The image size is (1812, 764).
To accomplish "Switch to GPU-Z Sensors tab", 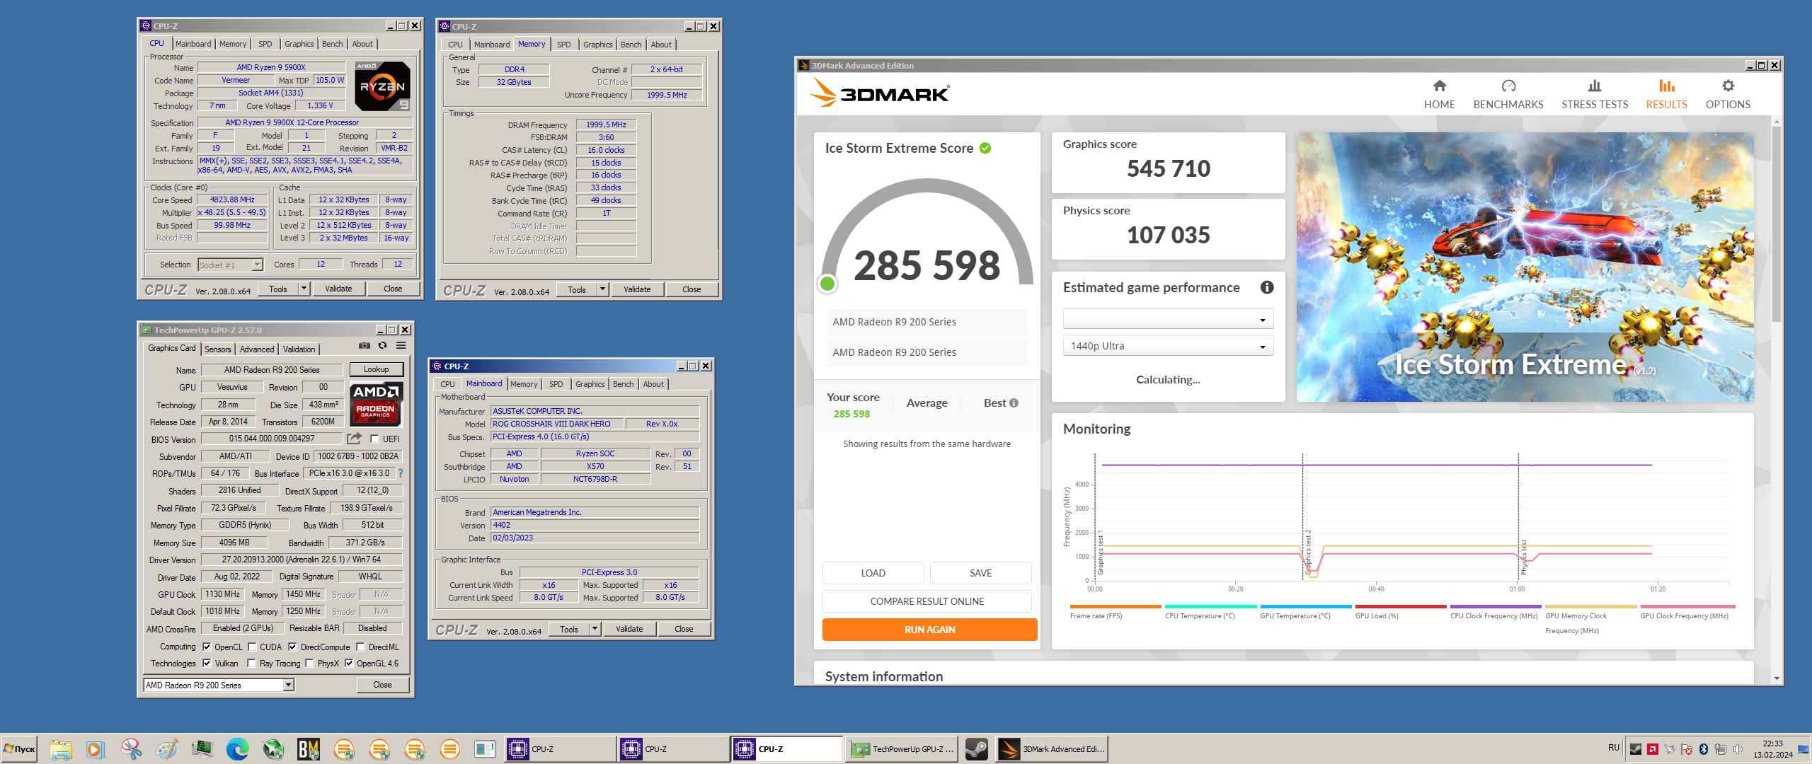I will coord(217,349).
